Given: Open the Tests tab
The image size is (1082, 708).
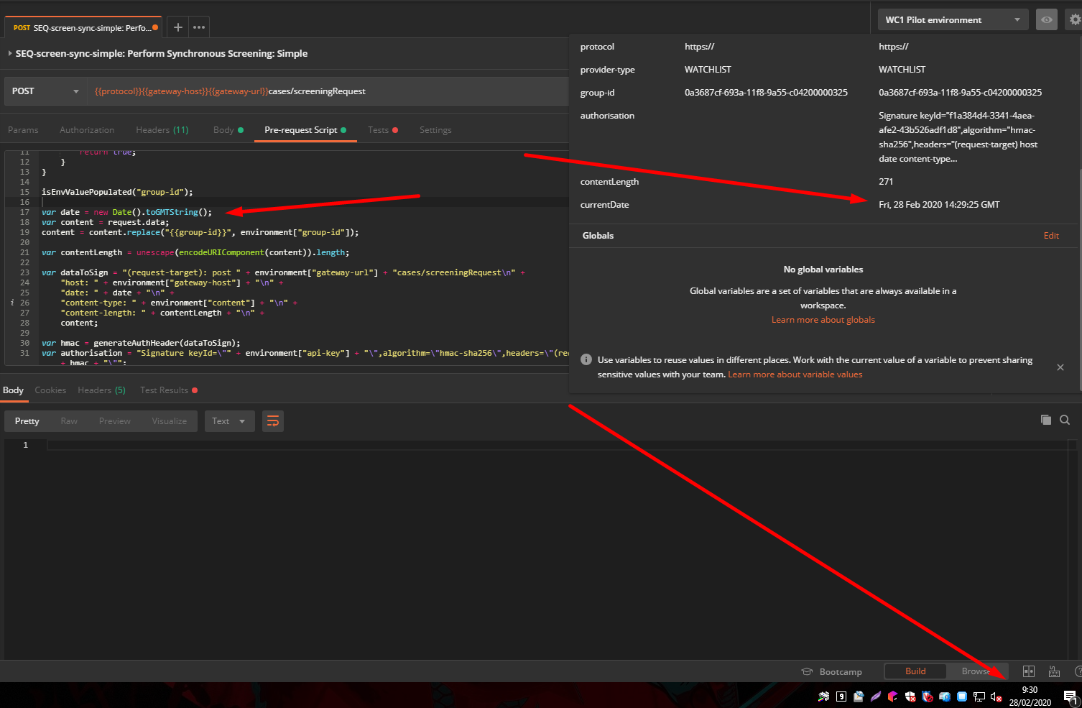Looking at the screenshot, I should [382, 130].
